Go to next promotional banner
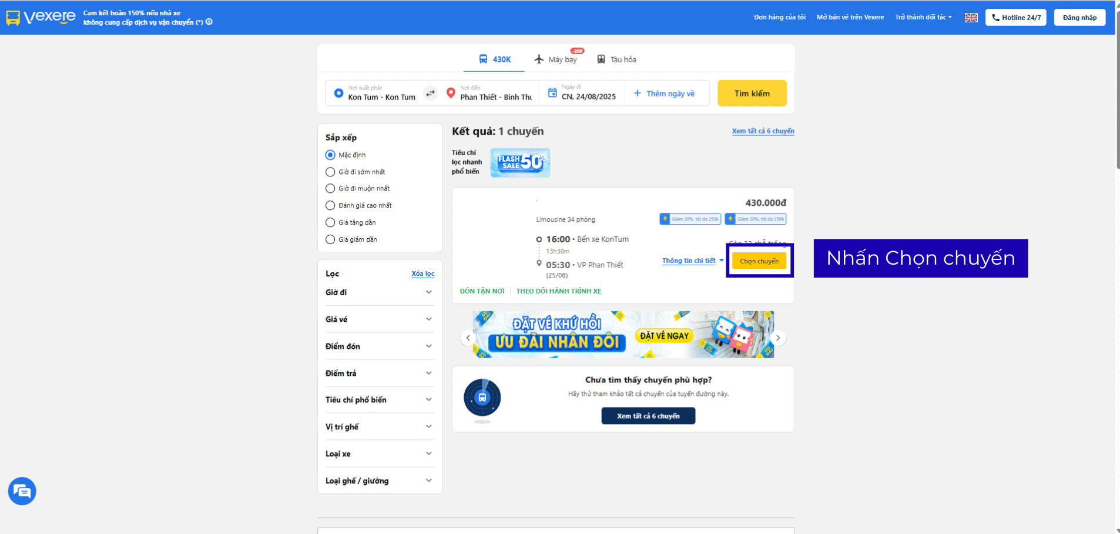Image resolution: width=1120 pixels, height=534 pixels. 777,338
